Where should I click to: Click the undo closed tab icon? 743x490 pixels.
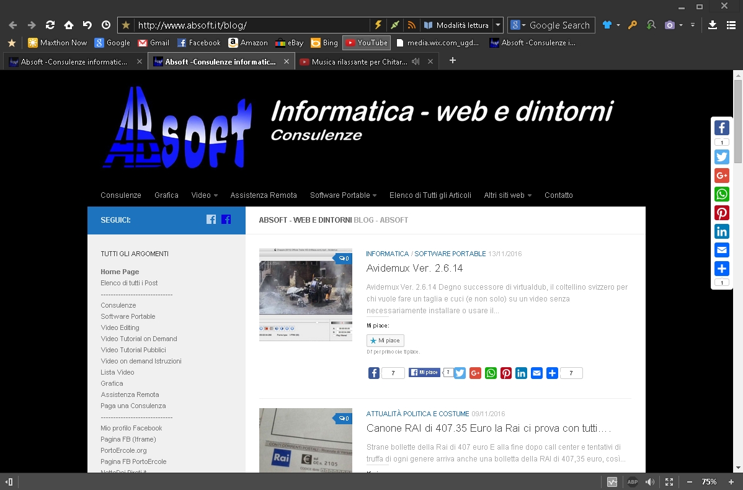pyautogui.click(x=87, y=25)
